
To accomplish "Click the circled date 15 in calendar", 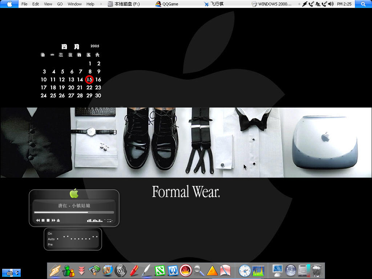I will [89, 80].
